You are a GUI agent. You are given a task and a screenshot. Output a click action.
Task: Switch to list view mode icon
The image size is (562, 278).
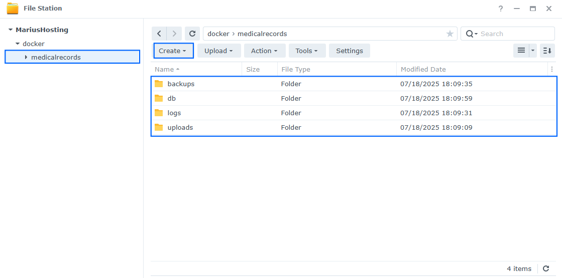pyautogui.click(x=521, y=51)
